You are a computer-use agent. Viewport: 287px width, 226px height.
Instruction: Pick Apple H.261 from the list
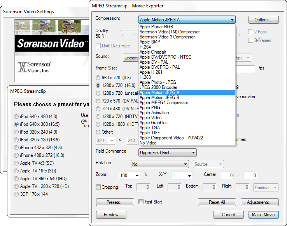coord(187,72)
